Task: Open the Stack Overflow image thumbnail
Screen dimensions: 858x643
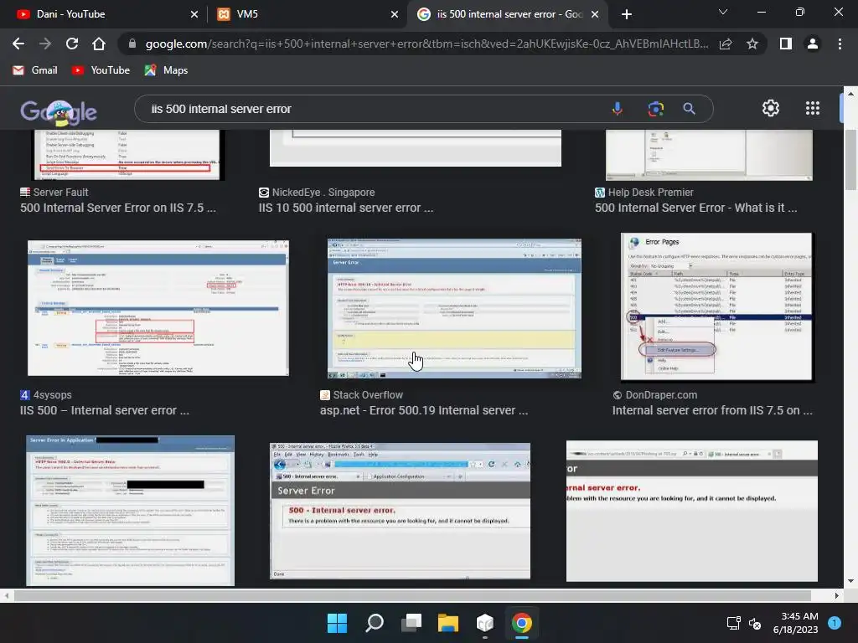Action: click(x=454, y=308)
